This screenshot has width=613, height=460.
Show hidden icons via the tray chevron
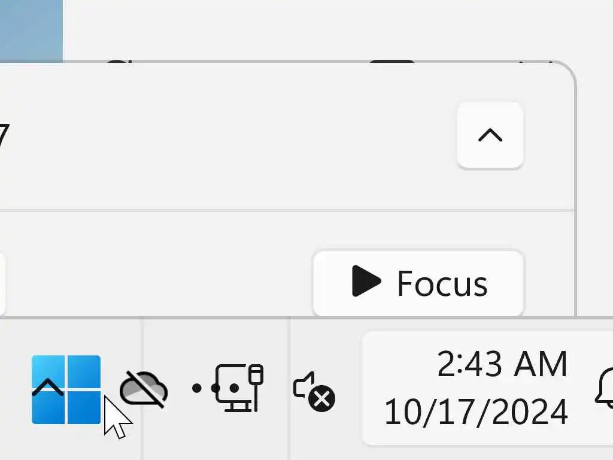coord(48,388)
